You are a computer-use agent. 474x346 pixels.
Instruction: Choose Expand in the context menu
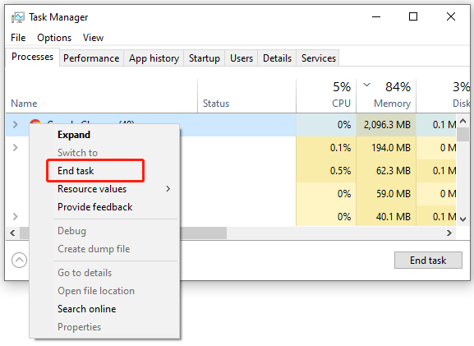coord(104,135)
